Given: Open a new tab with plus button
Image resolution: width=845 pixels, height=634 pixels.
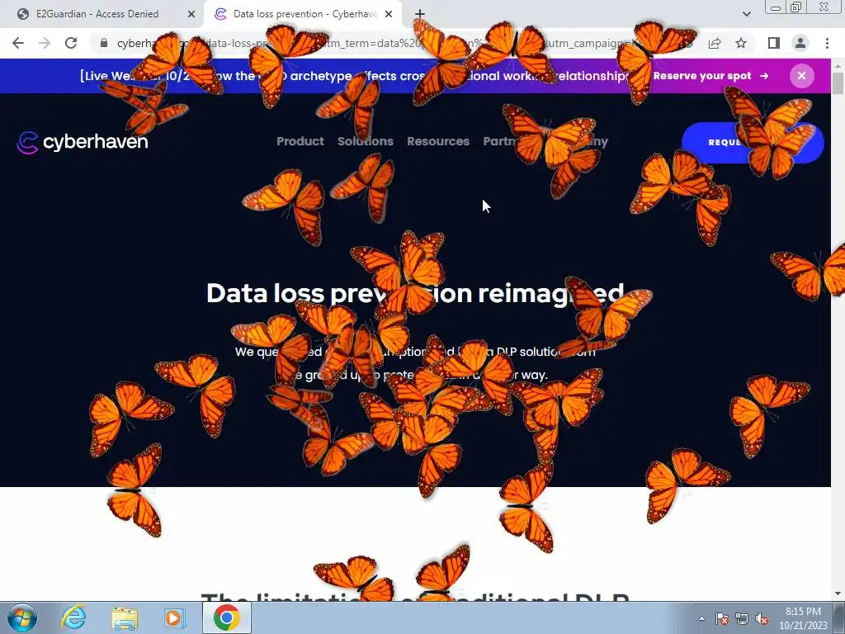Looking at the screenshot, I should click(420, 14).
